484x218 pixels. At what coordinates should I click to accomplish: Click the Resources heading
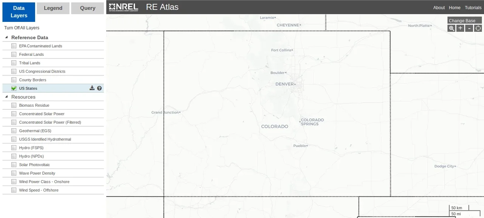pos(23,97)
